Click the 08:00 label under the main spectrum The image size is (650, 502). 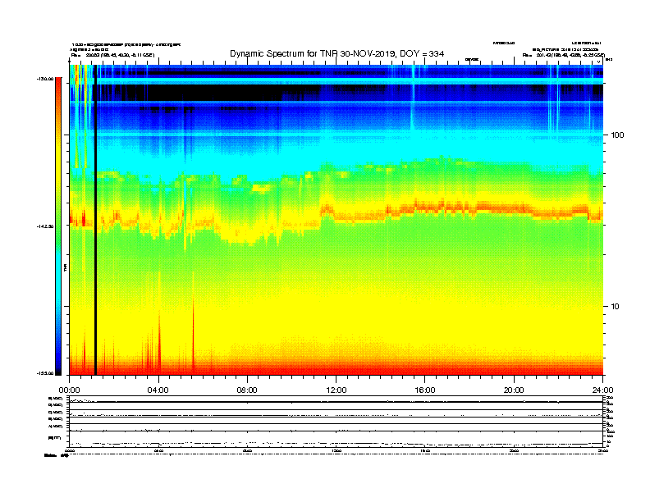(x=247, y=390)
